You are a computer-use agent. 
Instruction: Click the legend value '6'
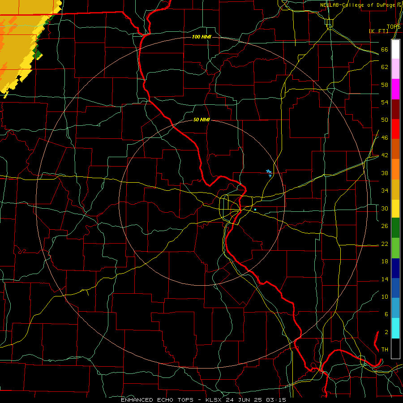tap(386, 314)
